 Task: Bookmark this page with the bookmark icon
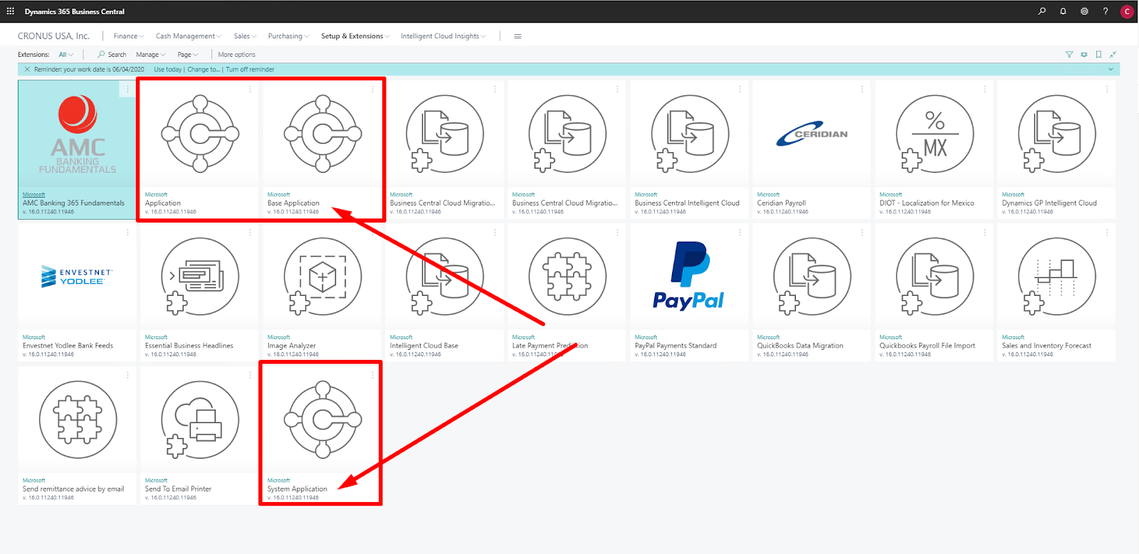[x=1098, y=55]
